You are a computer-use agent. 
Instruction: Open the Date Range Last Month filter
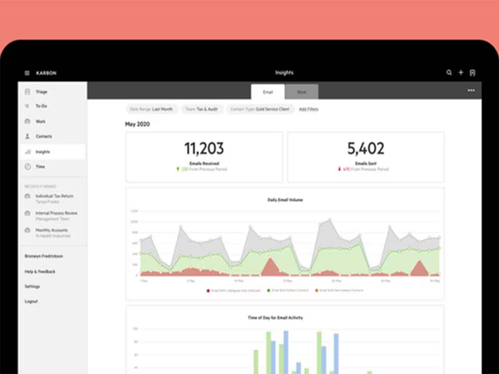152,109
